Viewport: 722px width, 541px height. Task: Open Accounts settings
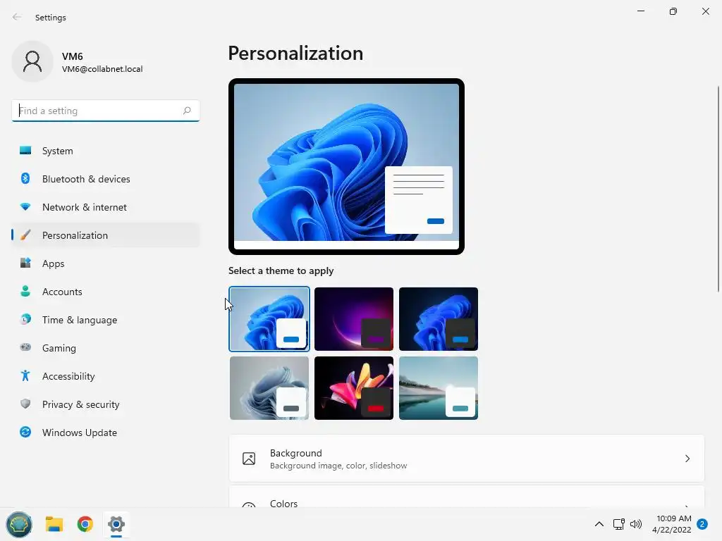(x=106, y=291)
